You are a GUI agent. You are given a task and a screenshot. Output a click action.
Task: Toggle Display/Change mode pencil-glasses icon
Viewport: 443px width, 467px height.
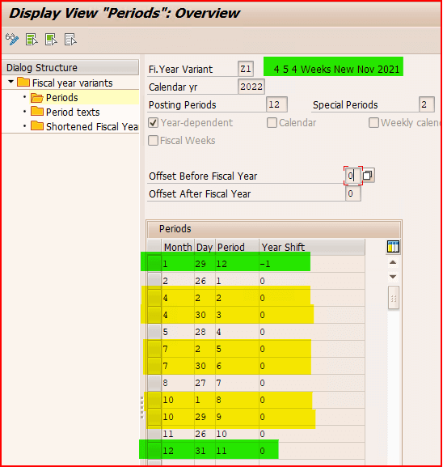[12, 39]
